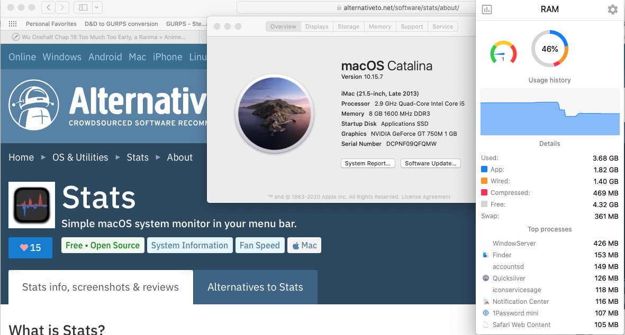Click the AlternativeTo robot logo
This screenshot has height=335, width=625.
pos(34,105)
